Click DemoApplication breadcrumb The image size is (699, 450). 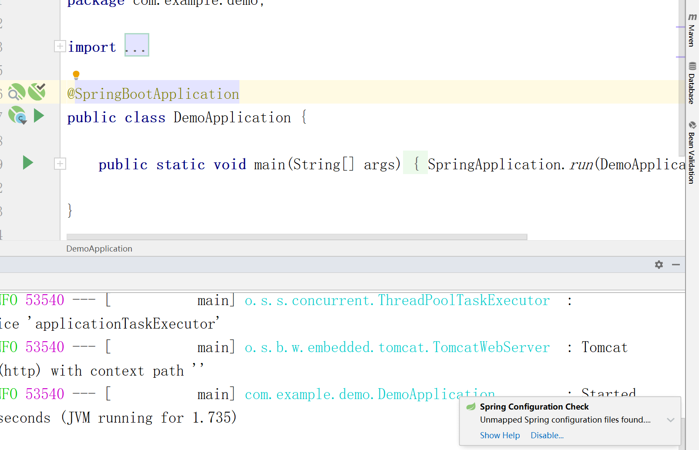click(99, 249)
